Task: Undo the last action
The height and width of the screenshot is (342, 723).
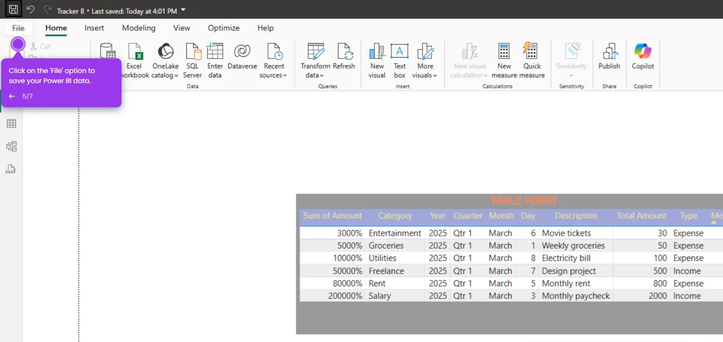Action: coord(30,9)
